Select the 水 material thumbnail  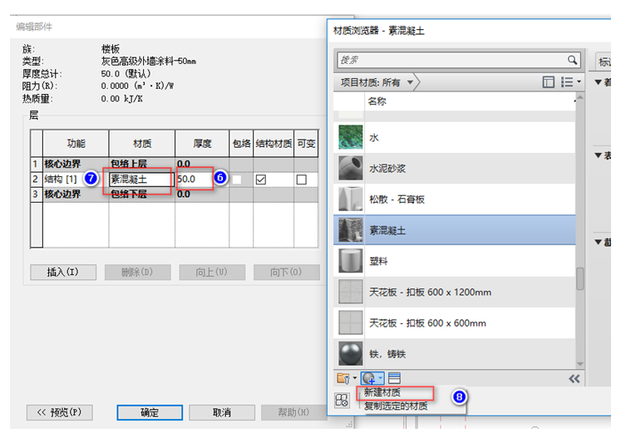pos(351,137)
